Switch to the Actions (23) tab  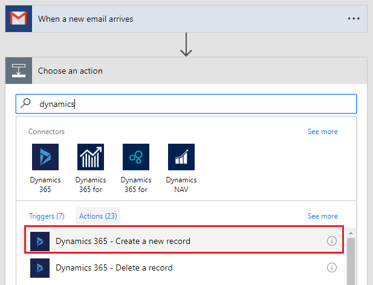tap(98, 216)
